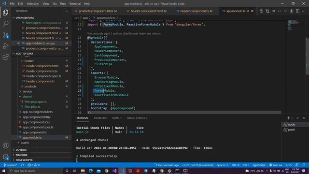
Task: Change UTF-8 encoding in status bar
Action: [x=236, y=165]
